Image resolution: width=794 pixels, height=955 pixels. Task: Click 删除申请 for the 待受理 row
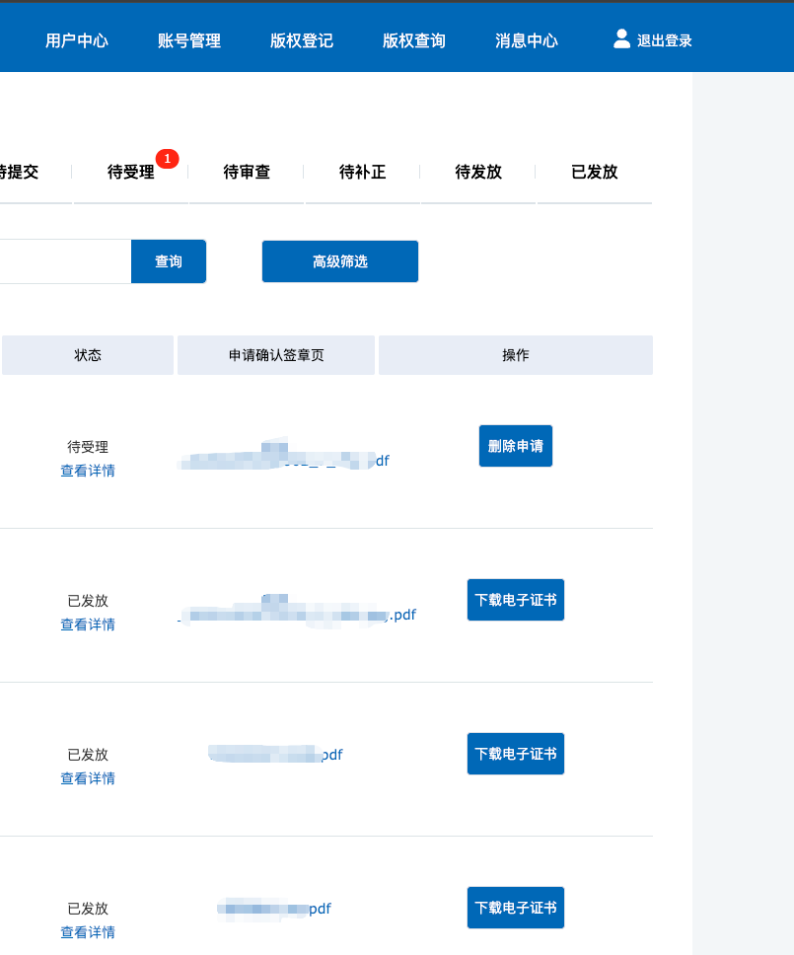[x=516, y=446]
